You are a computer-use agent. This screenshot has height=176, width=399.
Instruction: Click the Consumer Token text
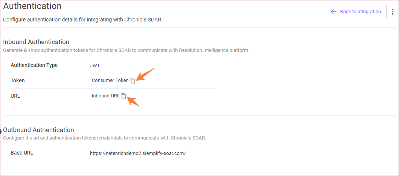110,80
